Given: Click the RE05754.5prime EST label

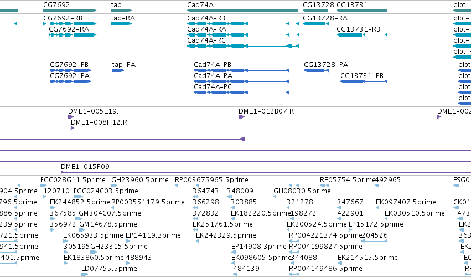Looking at the screenshot, I should click(348, 180).
